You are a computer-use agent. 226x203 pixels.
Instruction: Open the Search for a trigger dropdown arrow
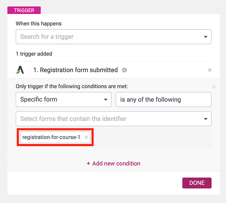click(x=205, y=37)
